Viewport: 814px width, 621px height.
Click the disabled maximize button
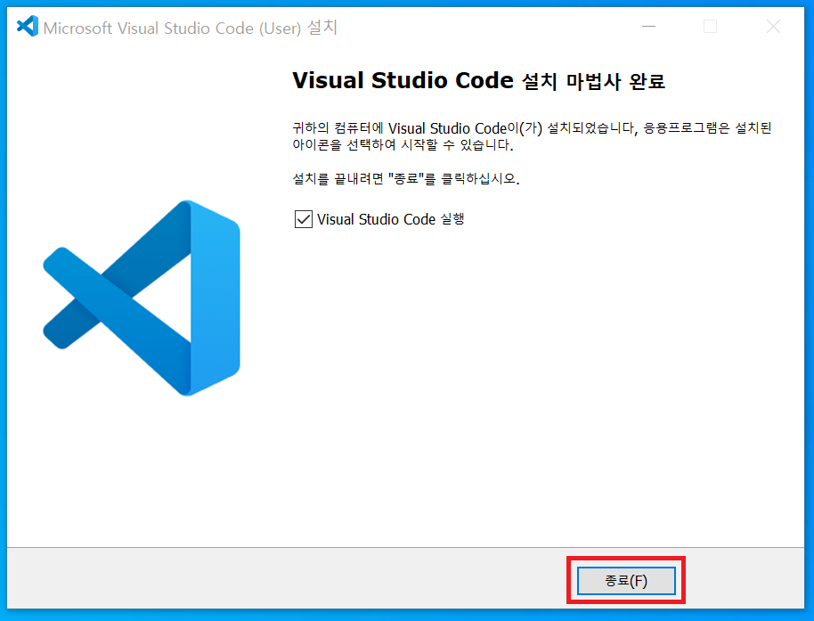[710, 27]
